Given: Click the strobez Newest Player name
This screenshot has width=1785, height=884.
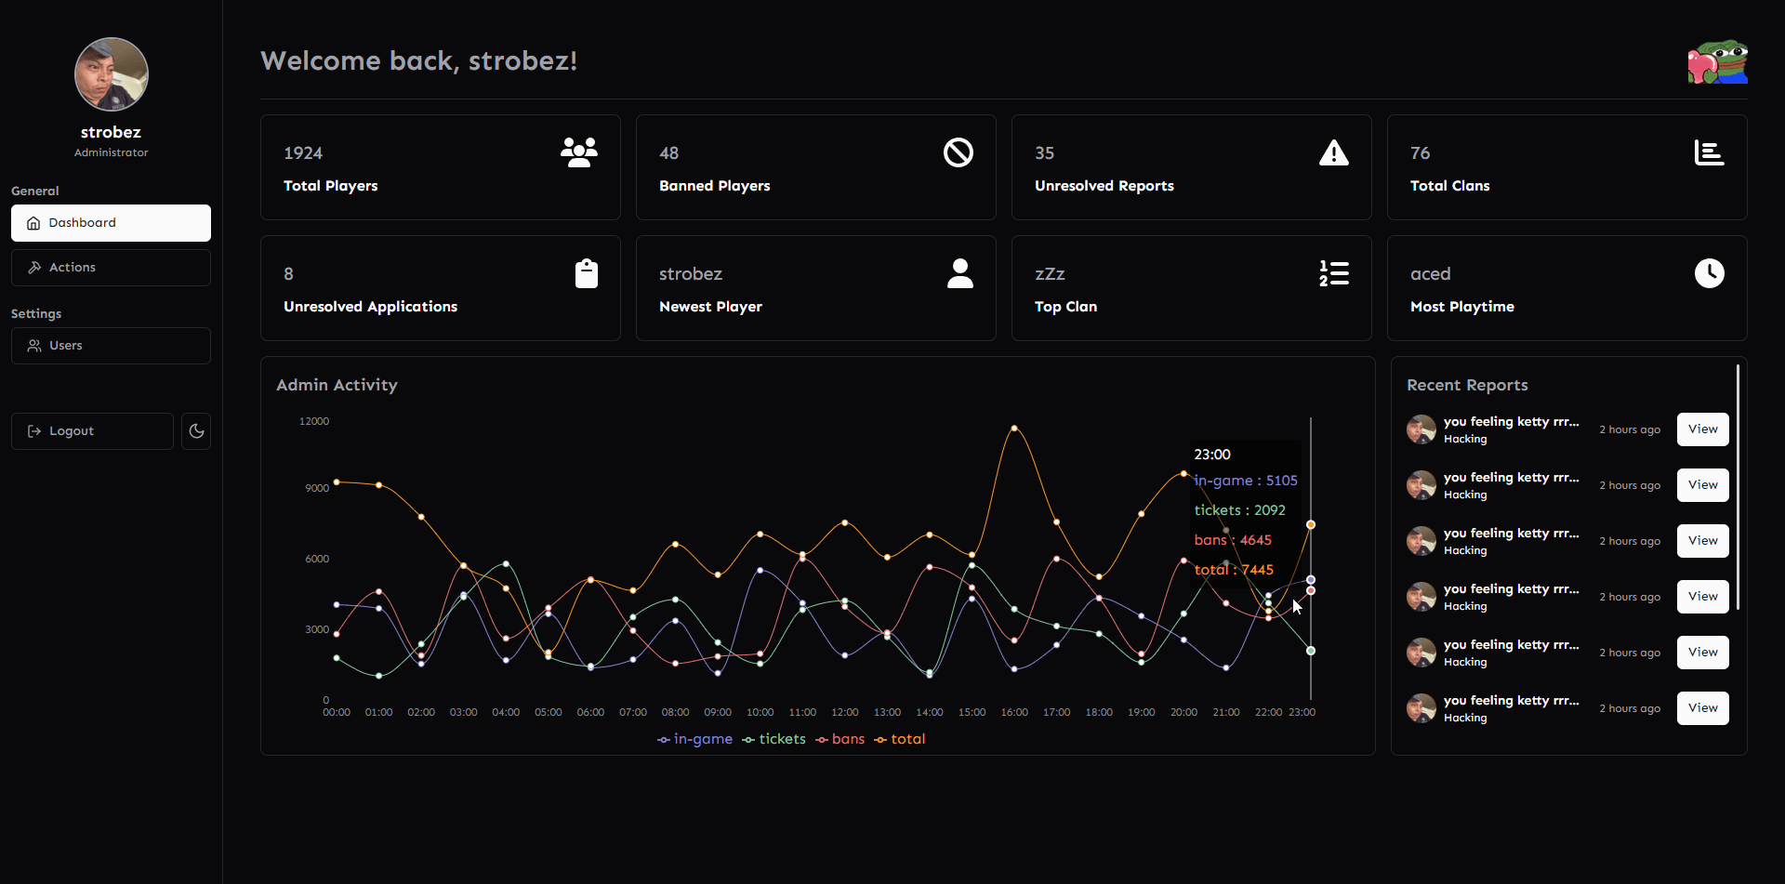Looking at the screenshot, I should click(x=691, y=274).
